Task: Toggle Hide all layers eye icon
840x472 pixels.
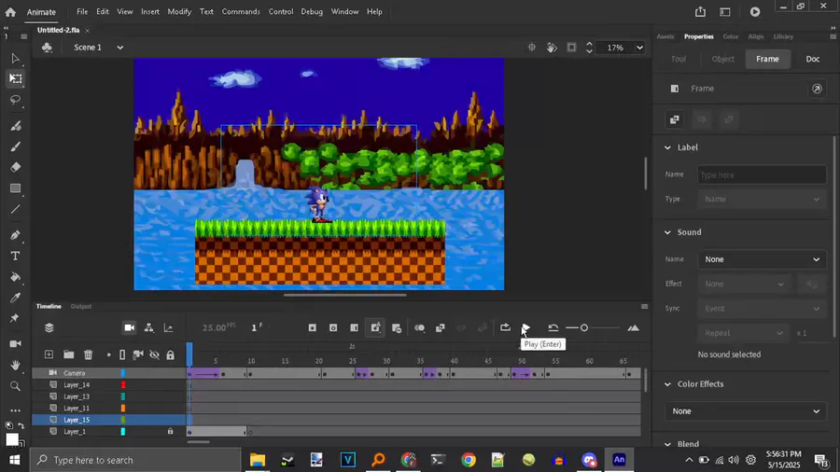Action: (x=154, y=354)
